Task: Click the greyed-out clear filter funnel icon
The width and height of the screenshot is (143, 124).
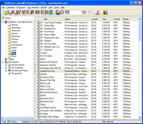Action: (90, 12)
